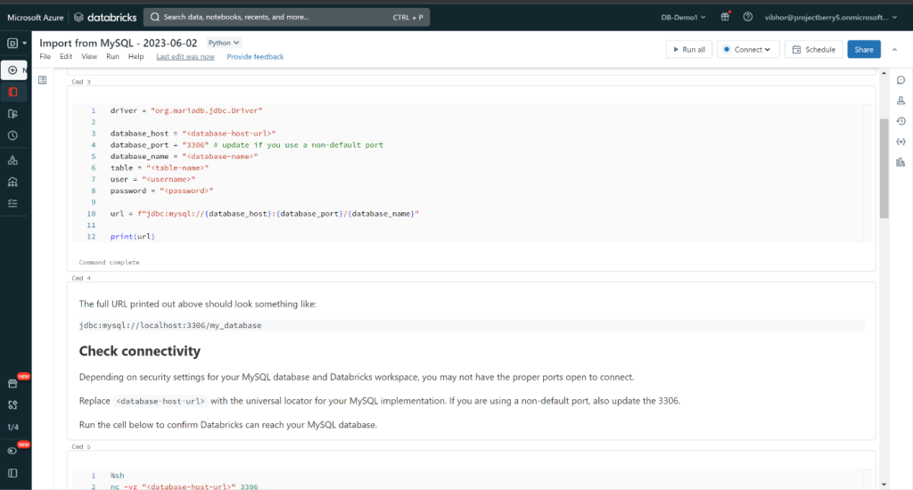Viewport: 913px width, 490px height.
Task: Open the View menu
Action: pos(89,56)
